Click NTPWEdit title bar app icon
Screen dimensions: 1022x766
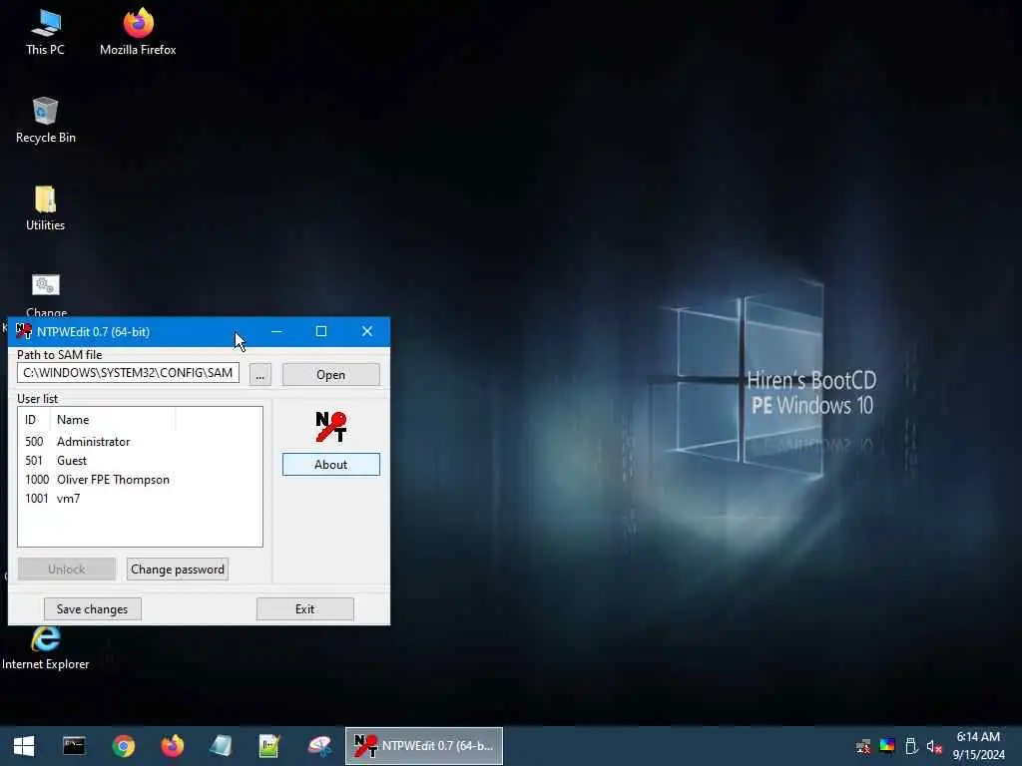point(24,331)
